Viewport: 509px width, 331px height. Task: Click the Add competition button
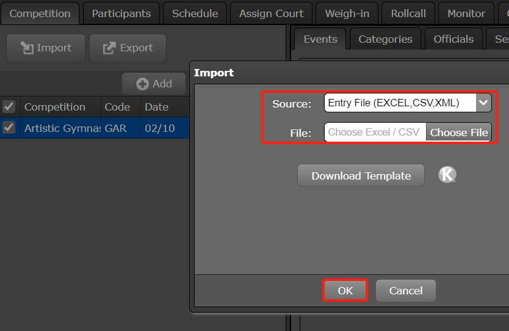(x=154, y=84)
